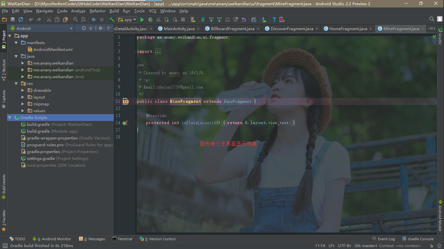Viewport: 444px width, 249px height.
Task: Open the SDK Manager icon
Action: pos(264,19)
